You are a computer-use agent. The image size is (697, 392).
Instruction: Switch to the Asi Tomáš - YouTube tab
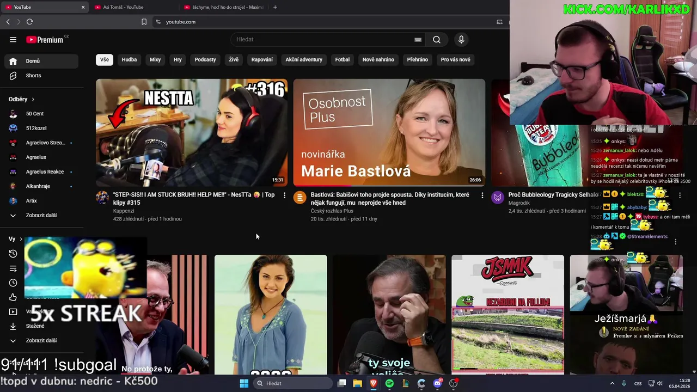[x=131, y=7]
